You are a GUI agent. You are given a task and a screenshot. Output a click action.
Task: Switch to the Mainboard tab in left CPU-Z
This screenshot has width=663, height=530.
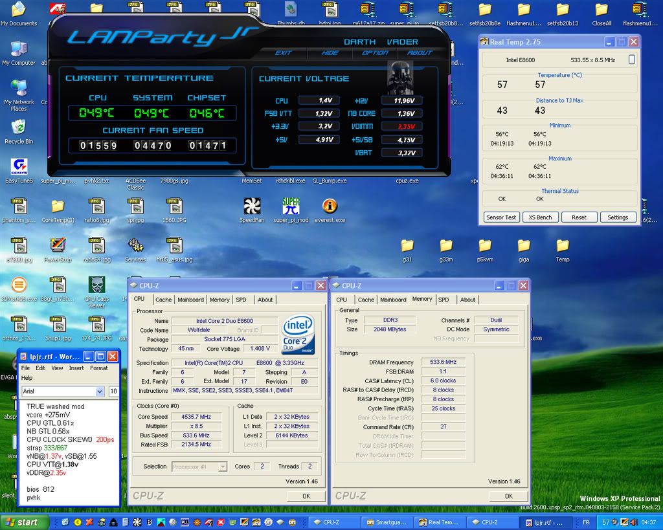[190, 300]
